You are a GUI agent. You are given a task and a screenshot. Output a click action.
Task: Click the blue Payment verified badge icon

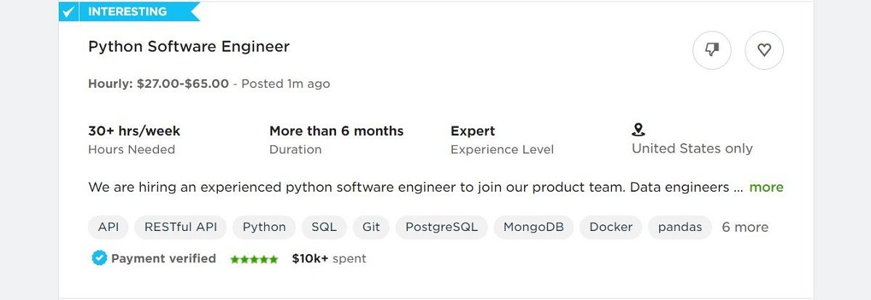(x=99, y=258)
